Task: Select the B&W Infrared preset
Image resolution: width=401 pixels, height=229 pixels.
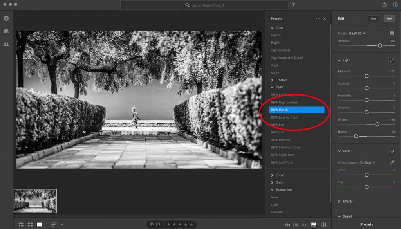Action: 280,140
